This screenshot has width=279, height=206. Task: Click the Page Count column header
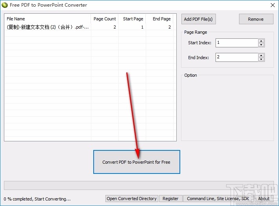[105, 19]
